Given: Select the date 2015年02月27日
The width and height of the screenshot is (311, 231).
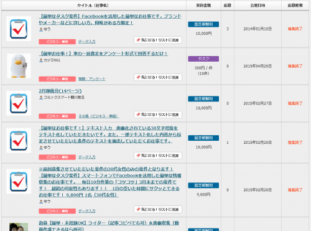Looking at the screenshot, I should [258, 103].
